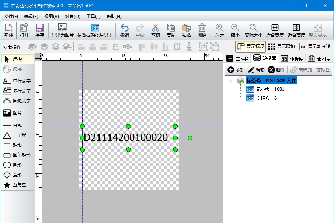Toggle Show Grid (显示网格)
The height and width of the screenshot is (223, 334).
pyautogui.click(x=281, y=47)
